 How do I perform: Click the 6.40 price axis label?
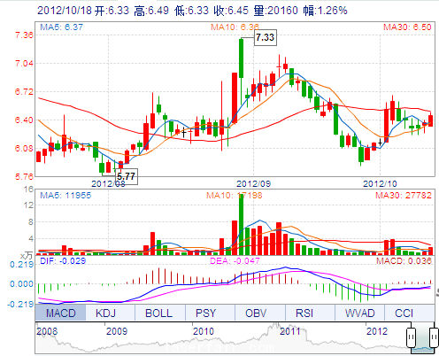24,120
